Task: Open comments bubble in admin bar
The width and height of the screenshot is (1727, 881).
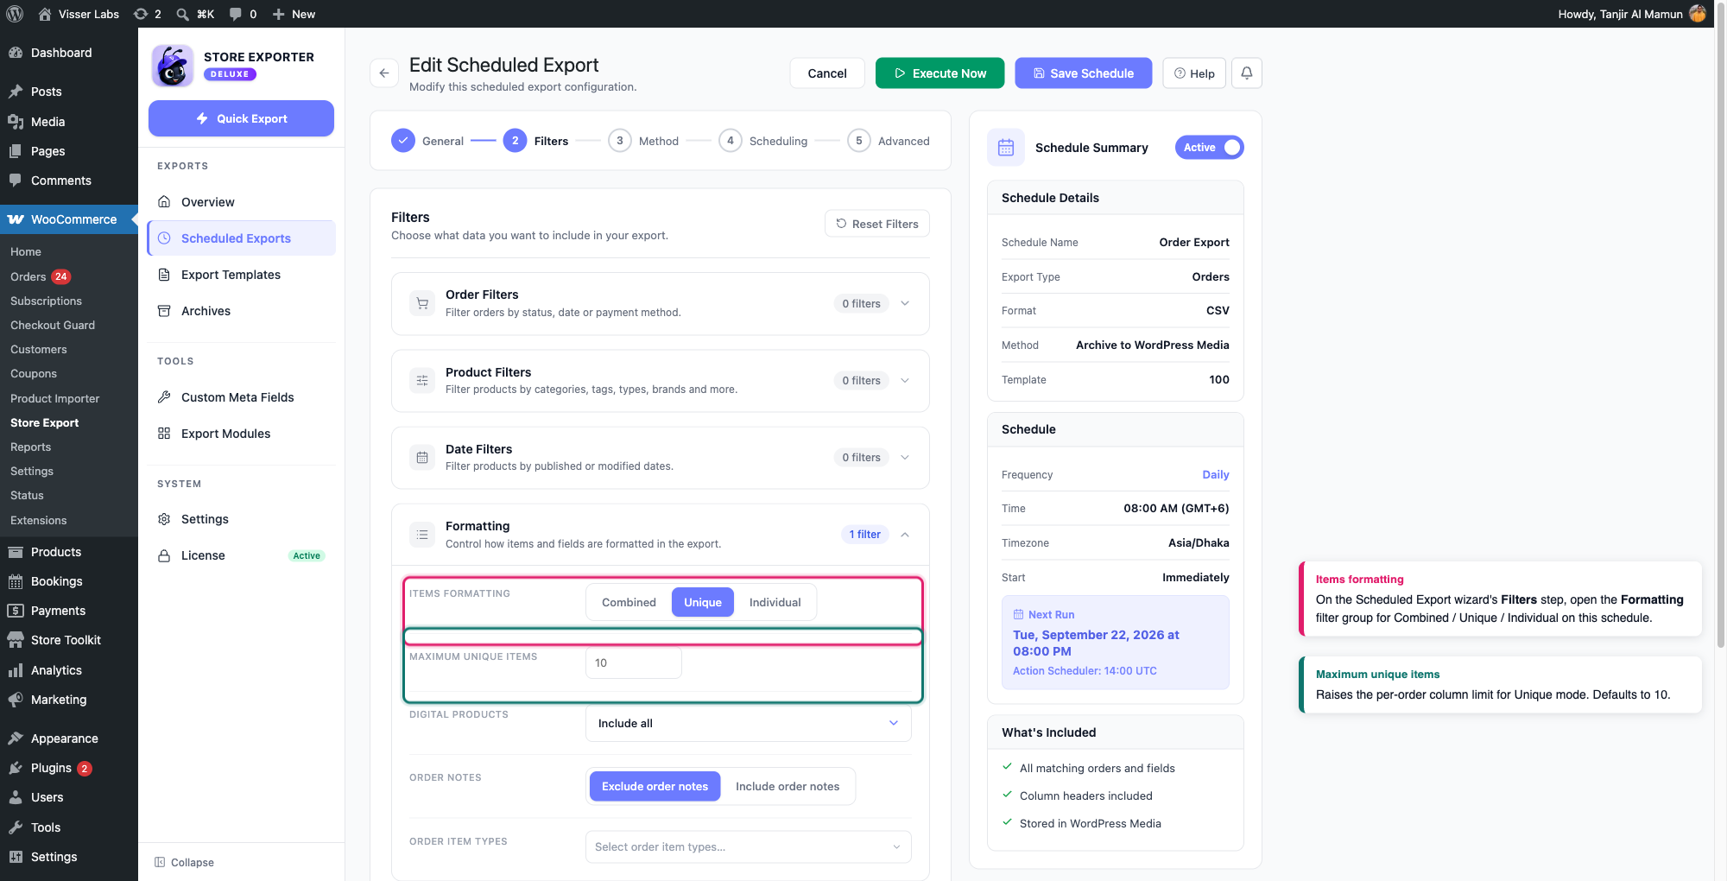Action: (x=243, y=14)
